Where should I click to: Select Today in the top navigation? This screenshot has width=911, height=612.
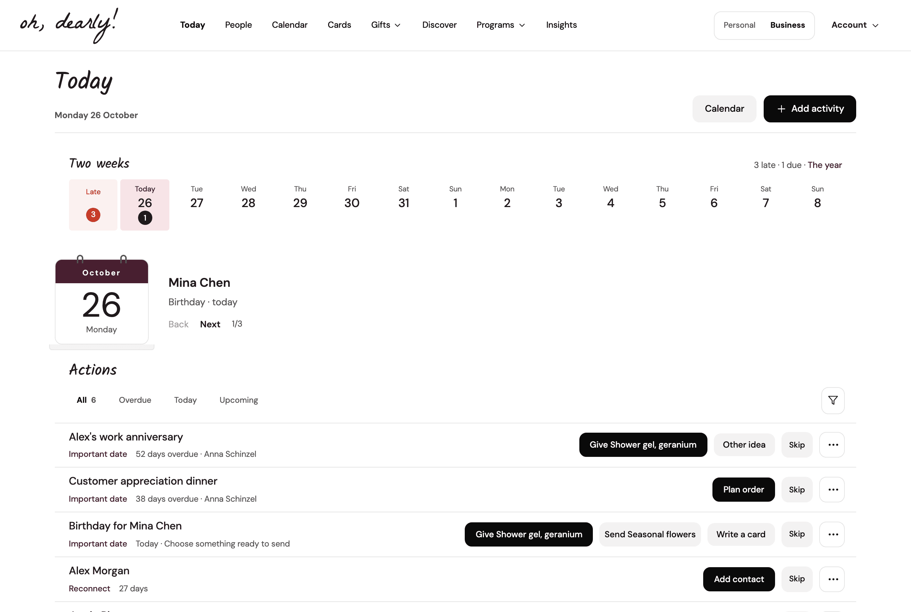(193, 25)
